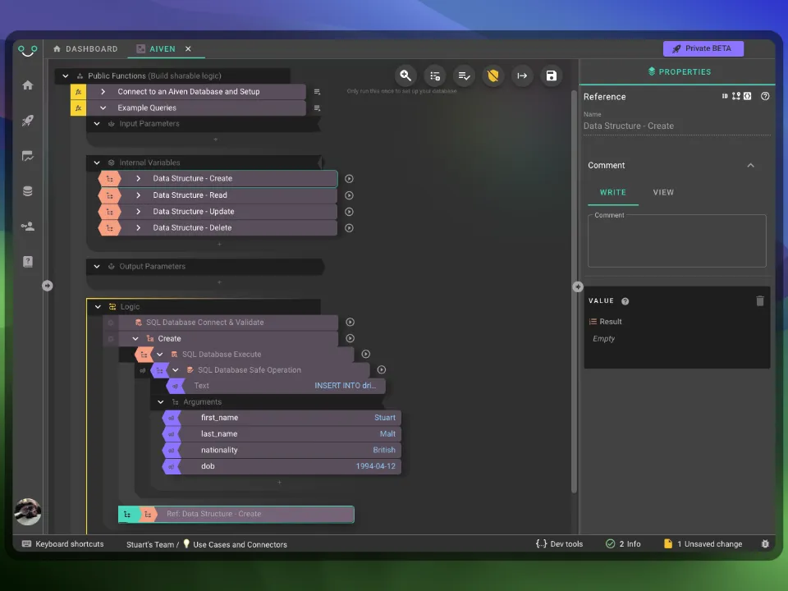Click the zoom magnifier toolbar icon
The image size is (788, 591).
(x=405, y=76)
